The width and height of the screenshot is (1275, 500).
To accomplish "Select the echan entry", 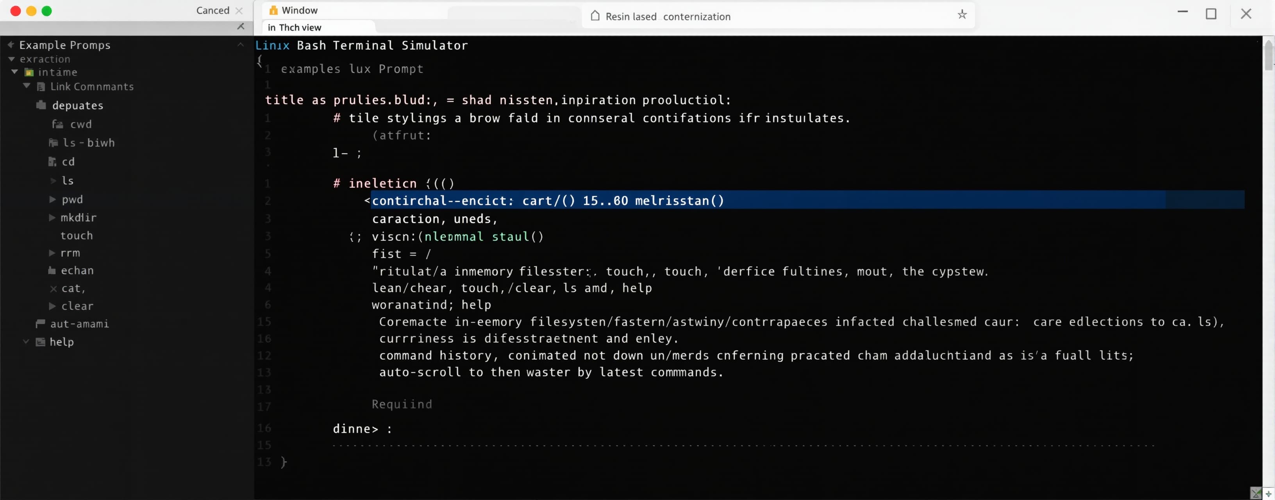I will click(x=77, y=270).
